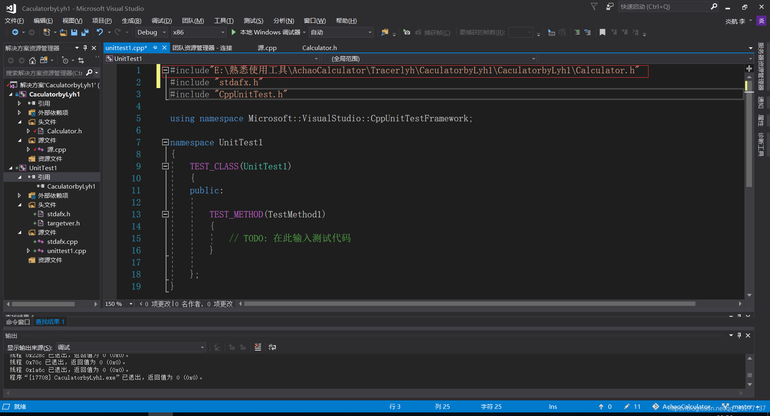Image resolution: width=770 pixels, height=416 pixels.
Task: Open the 文件(F) menu
Action: pyautogui.click(x=14, y=21)
